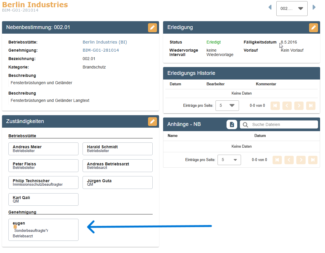Jump to last page of Anhänge list

pos(313,160)
